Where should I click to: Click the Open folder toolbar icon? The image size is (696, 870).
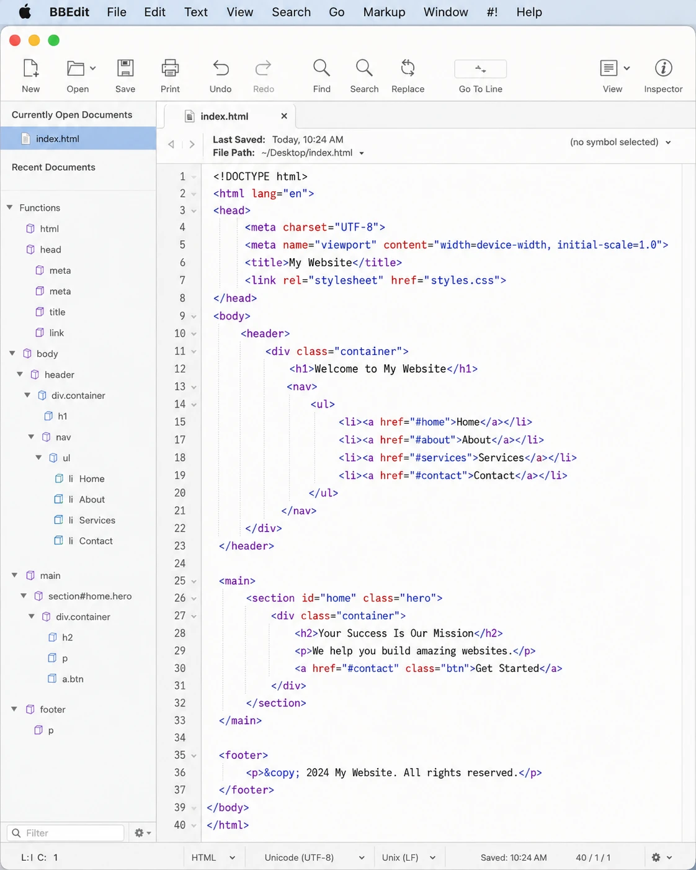(x=76, y=68)
